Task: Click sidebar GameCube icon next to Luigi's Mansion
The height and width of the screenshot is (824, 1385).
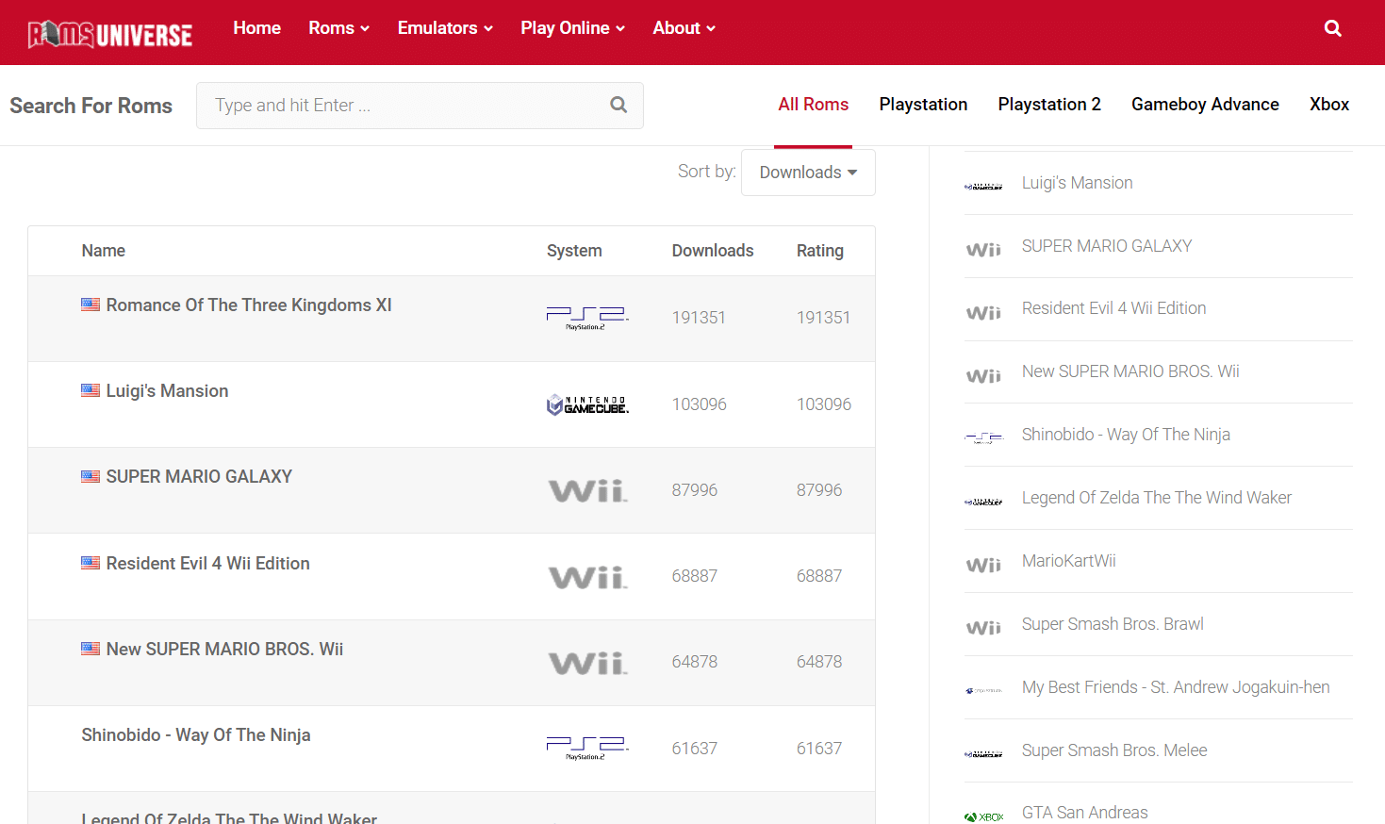Action: pos(983,187)
